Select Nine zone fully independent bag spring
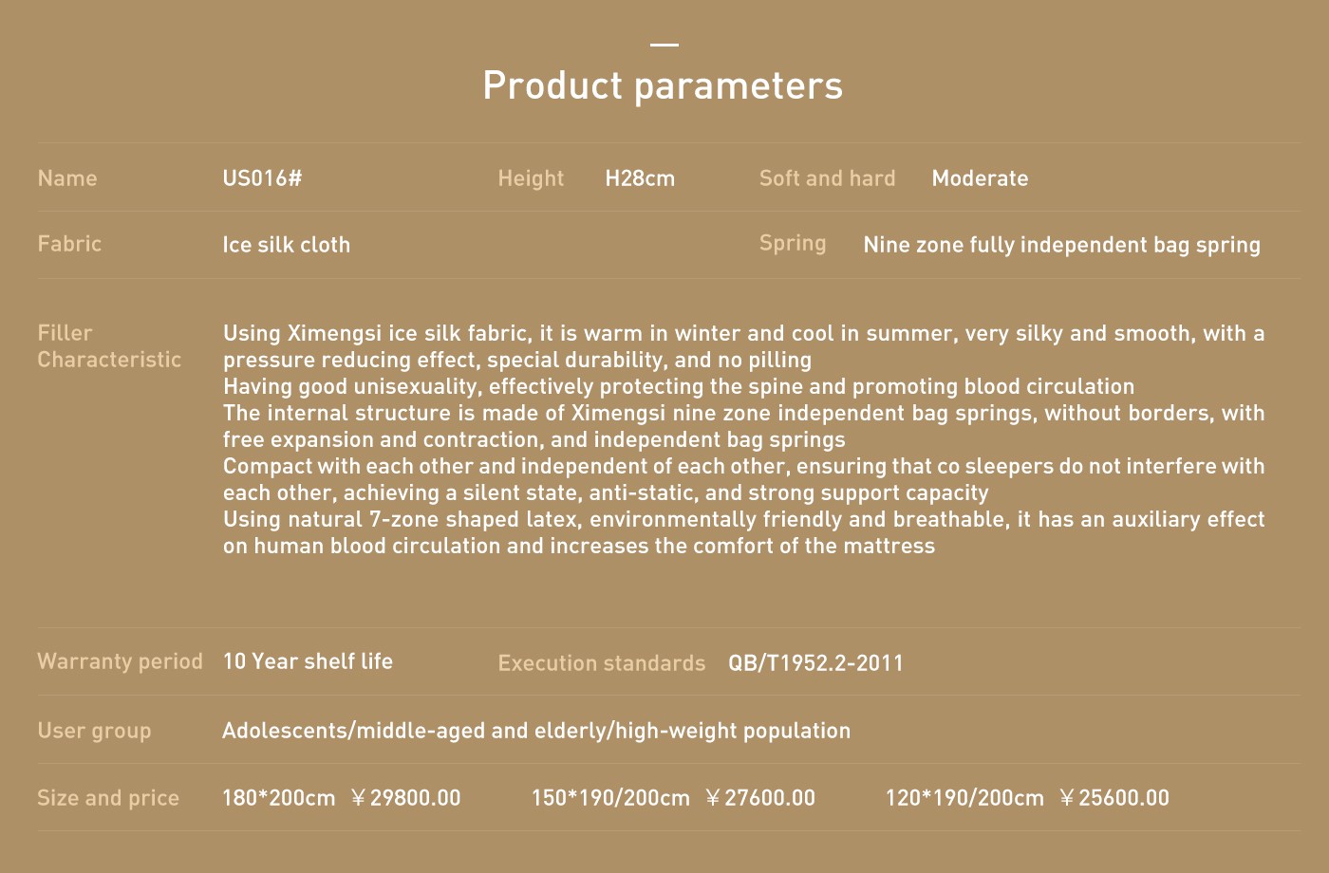The width and height of the screenshot is (1329, 873). pos(1061,245)
